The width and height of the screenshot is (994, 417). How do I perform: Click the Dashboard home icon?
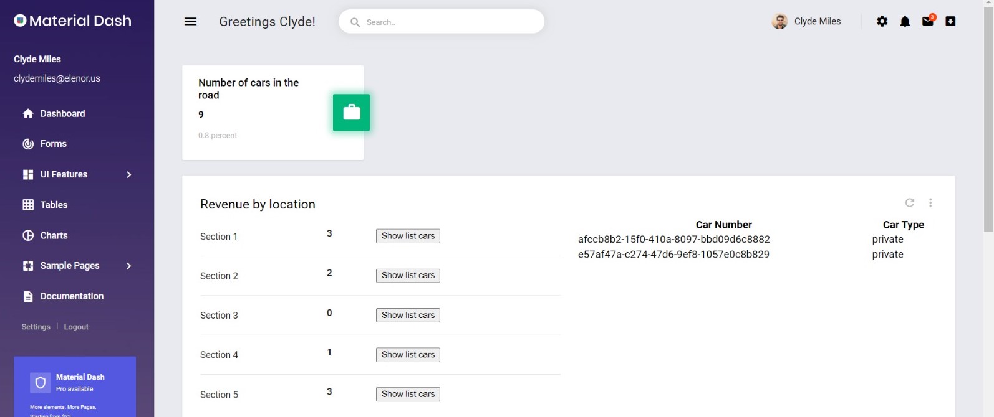tap(28, 113)
